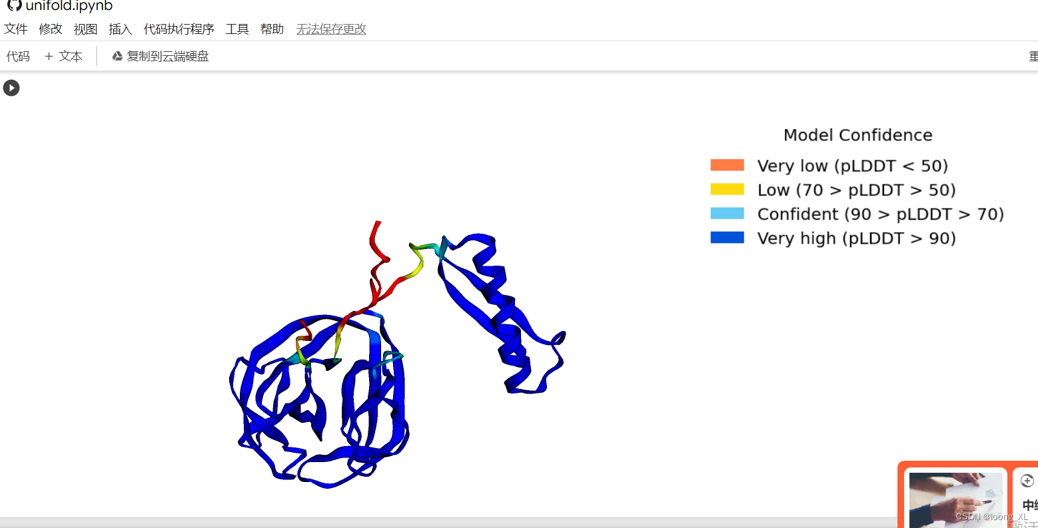The height and width of the screenshot is (528, 1038).
Task: Select the play icon on the output cell
Action: (11, 87)
